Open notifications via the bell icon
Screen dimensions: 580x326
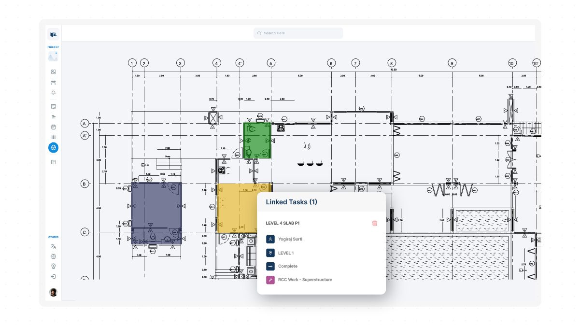[53, 93]
